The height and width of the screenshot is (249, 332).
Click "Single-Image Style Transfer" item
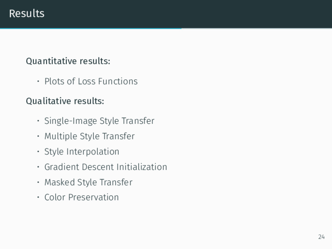pos(99,121)
